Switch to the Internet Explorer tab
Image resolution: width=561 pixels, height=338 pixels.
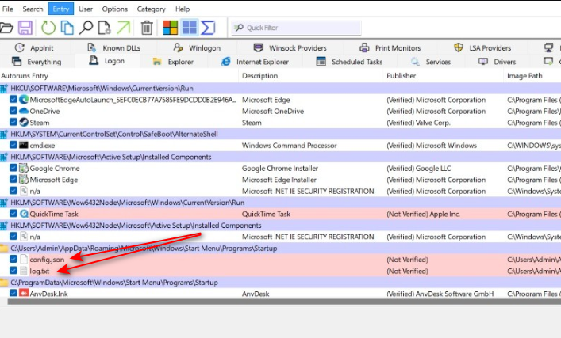255,62
